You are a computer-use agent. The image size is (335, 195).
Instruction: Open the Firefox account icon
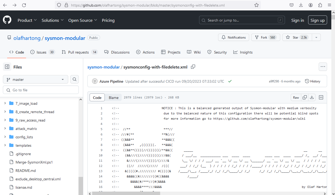click(311, 5)
